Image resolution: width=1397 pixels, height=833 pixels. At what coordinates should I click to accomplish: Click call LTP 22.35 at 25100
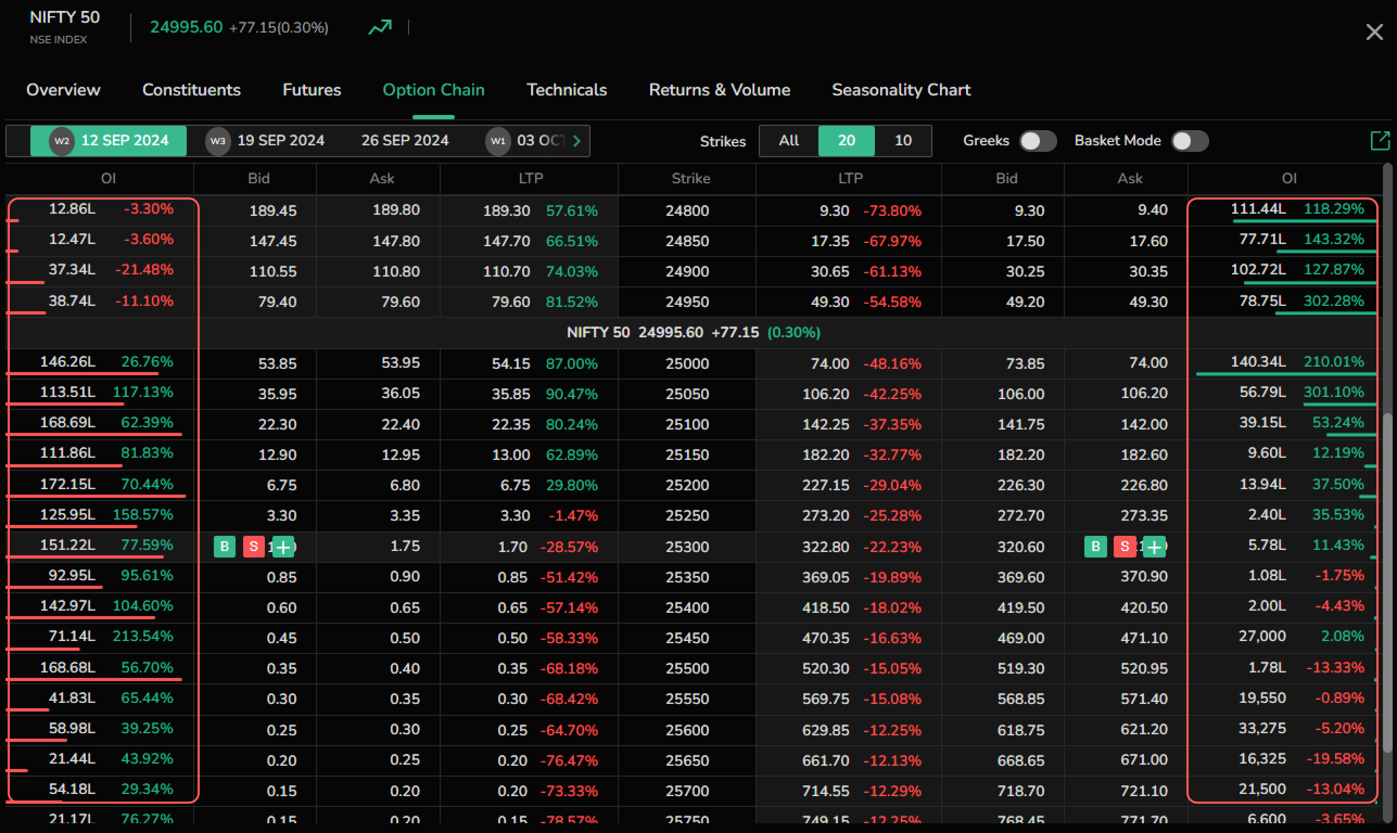511,424
